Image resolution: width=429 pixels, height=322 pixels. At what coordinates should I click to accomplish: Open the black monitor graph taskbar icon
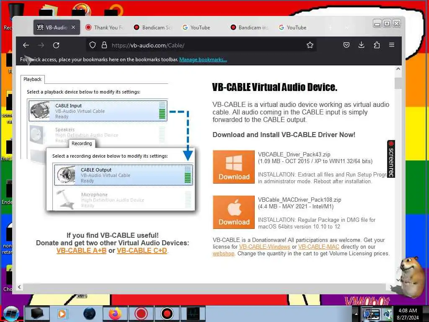194,314
